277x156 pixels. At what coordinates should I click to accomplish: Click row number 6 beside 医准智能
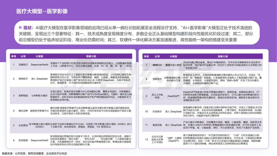click(14, 140)
